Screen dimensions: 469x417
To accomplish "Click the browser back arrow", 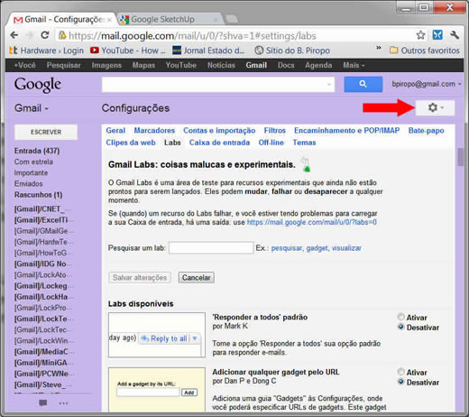I will click(14, 35).
